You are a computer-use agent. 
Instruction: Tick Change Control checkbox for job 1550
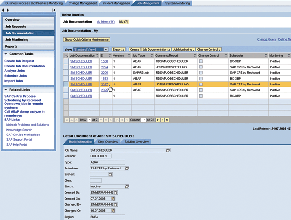click(201, 61)
